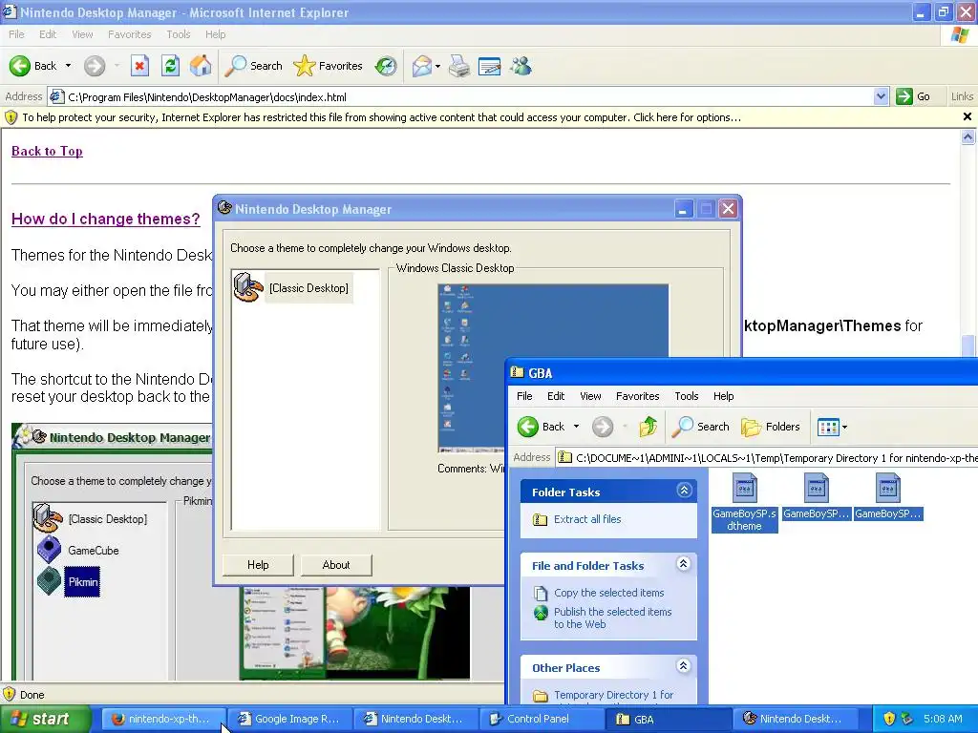Refresh the Internet Explorer page

click(170, 66)
